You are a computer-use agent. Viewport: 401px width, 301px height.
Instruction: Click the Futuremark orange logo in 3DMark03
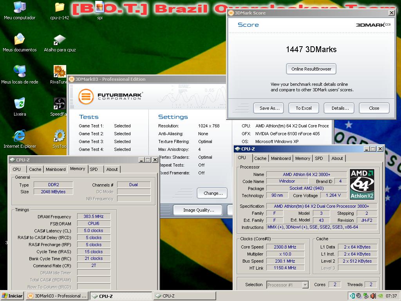pyautogui.click(x=86, y=96)
